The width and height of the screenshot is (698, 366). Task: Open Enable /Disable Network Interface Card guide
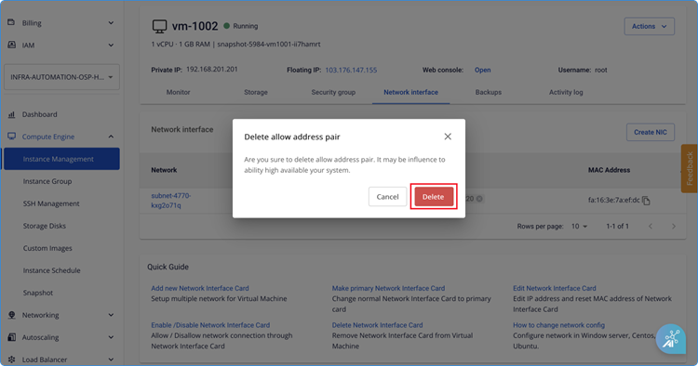[x=210, y=325]
